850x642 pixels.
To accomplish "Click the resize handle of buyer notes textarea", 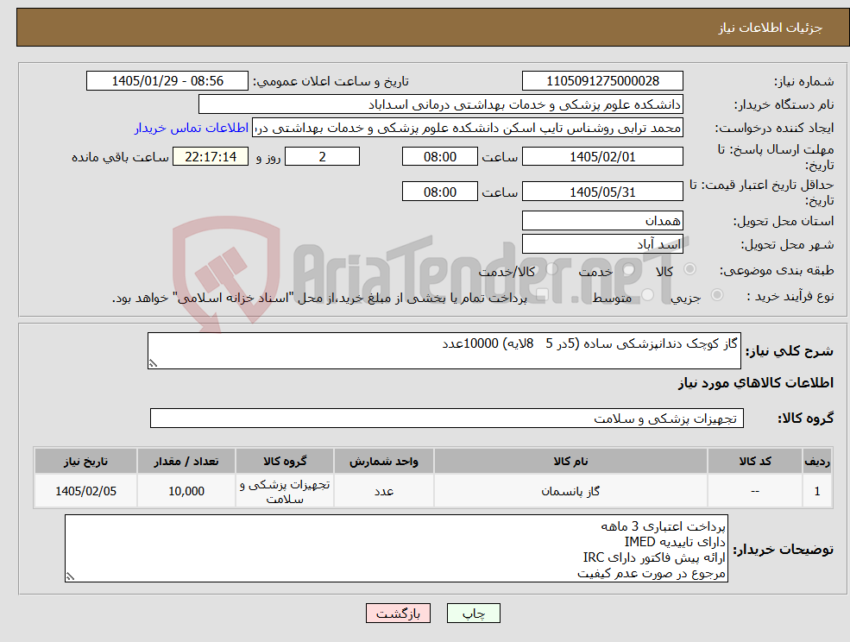I will [x=70, y=577].
